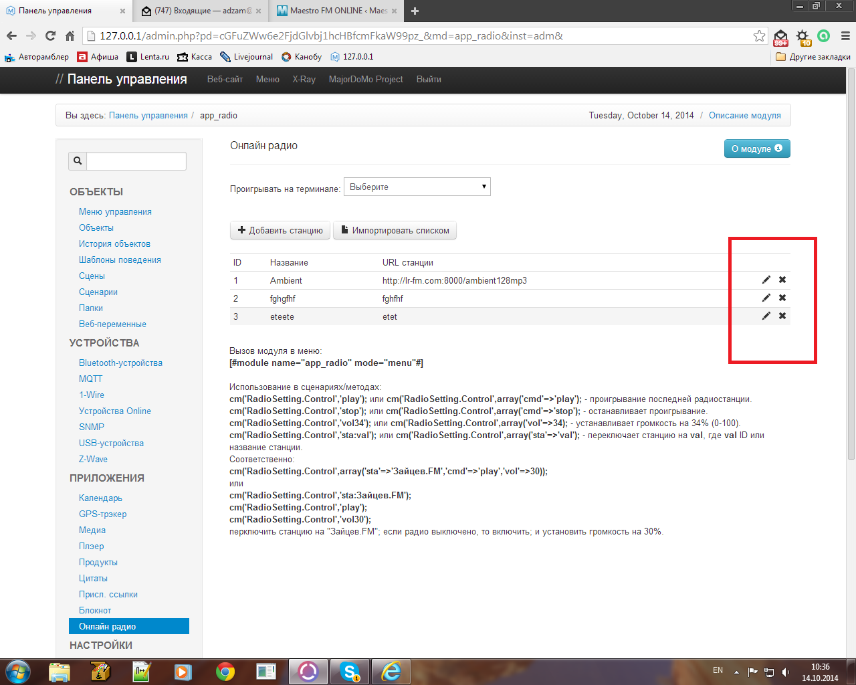Open 'Сценарии' in the sidebar
This screenshot has width=856, height=685.
(x=98, y=292)
